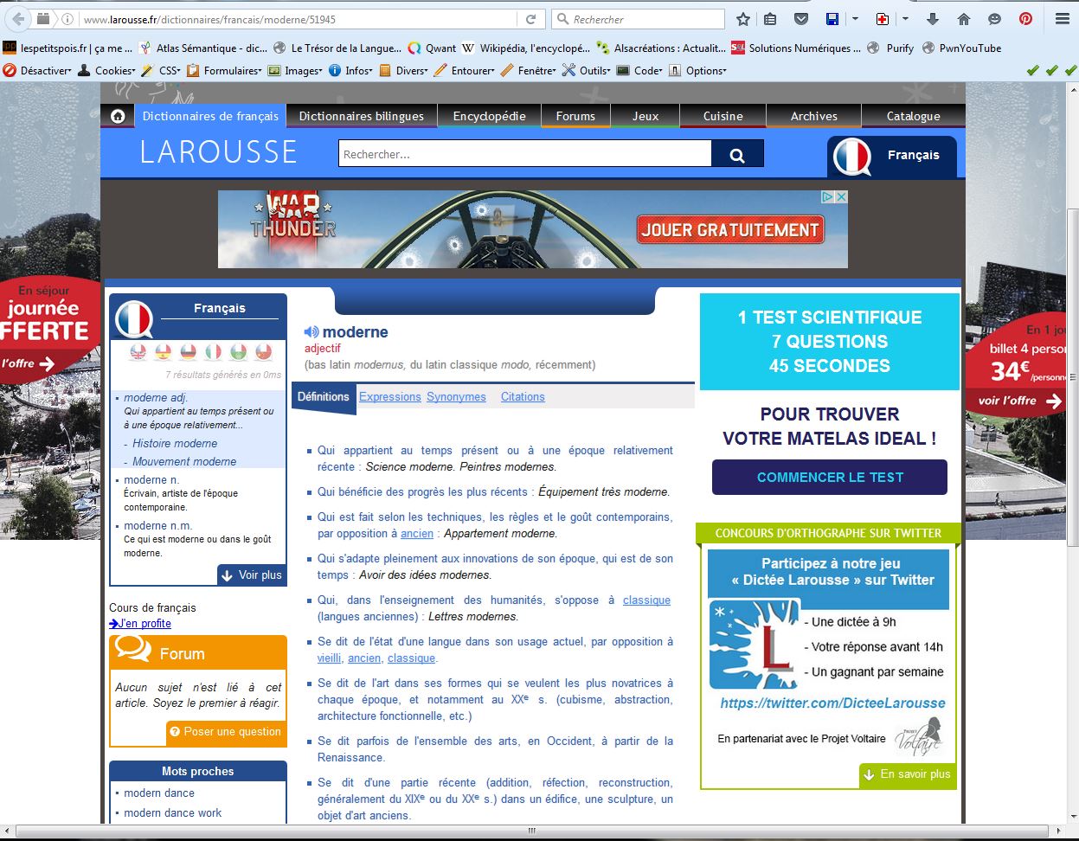
Task: Go back with the browser back arrow
Action: click(x=18, y=19)
